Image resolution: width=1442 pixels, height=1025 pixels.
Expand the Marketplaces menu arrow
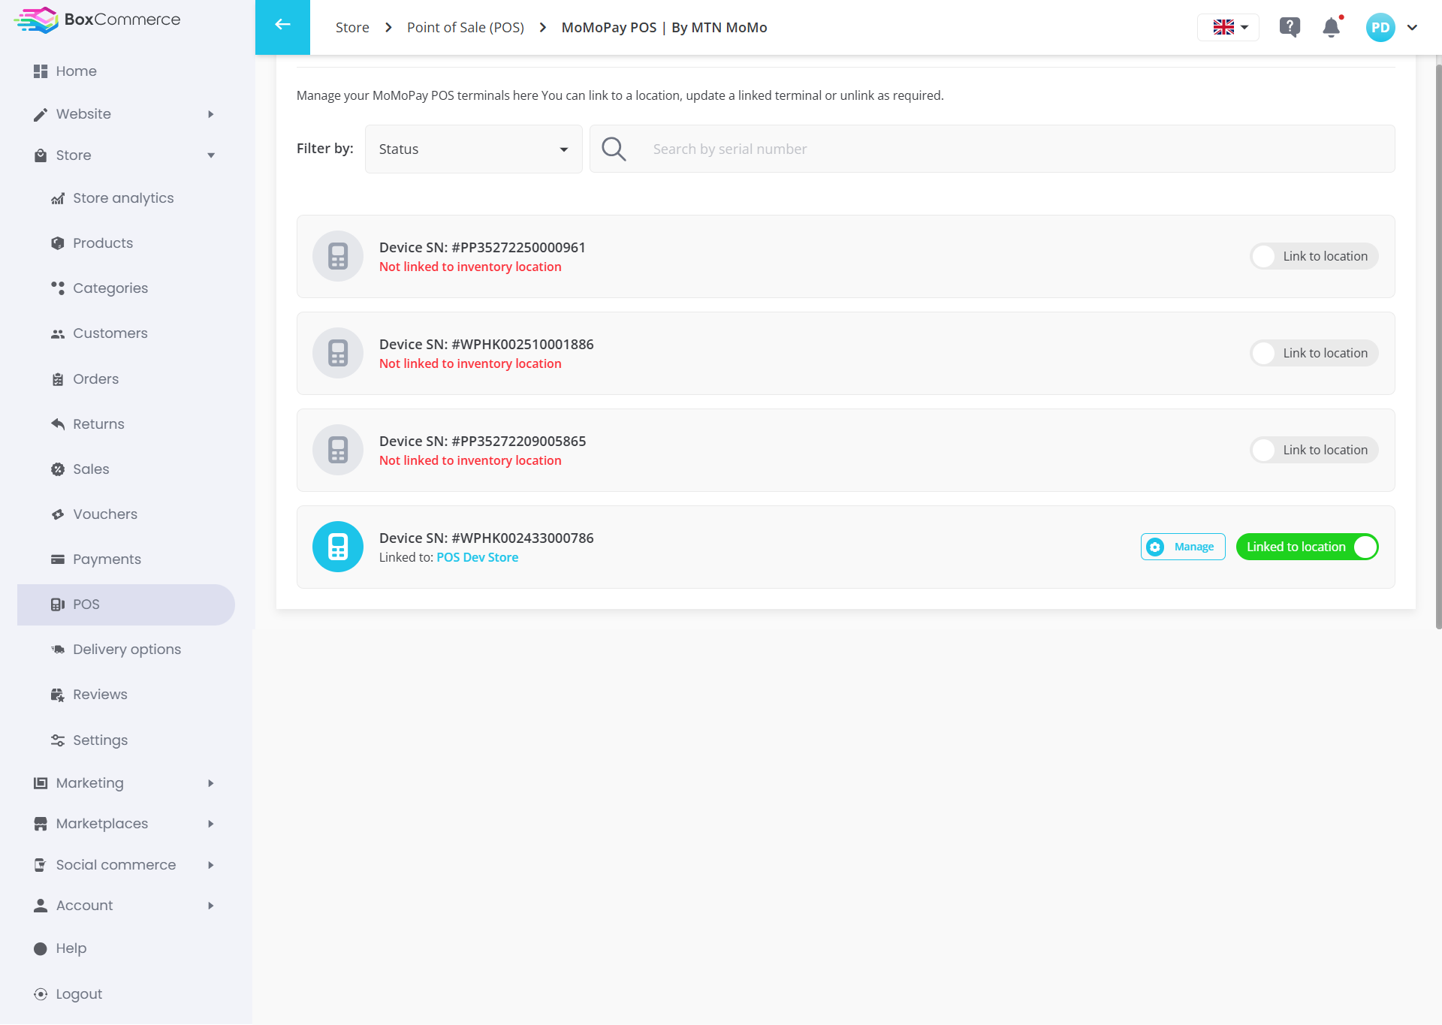point(211,824)
